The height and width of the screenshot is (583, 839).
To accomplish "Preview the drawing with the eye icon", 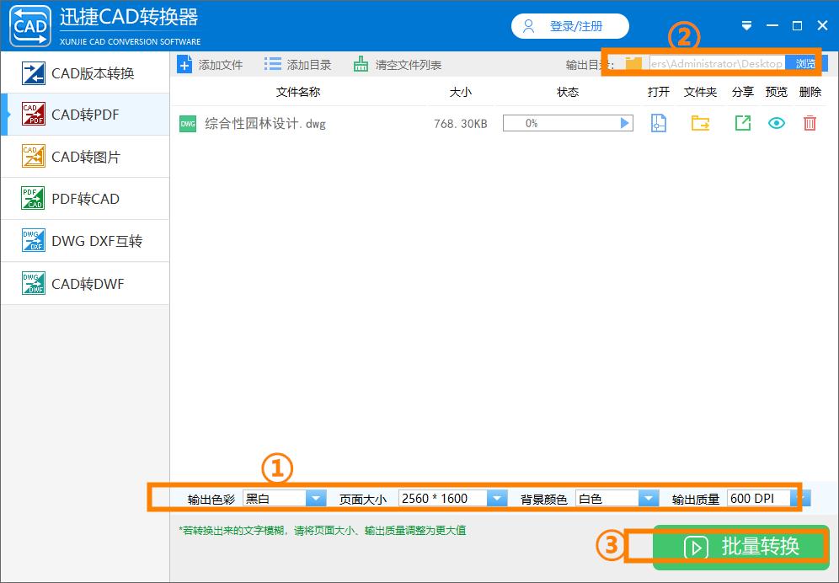I will pyautogui.click(x=776, y=123).
